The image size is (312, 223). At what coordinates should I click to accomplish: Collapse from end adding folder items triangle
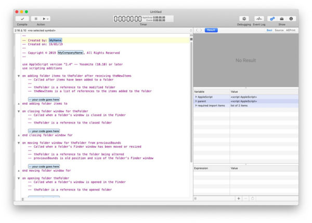19,104
